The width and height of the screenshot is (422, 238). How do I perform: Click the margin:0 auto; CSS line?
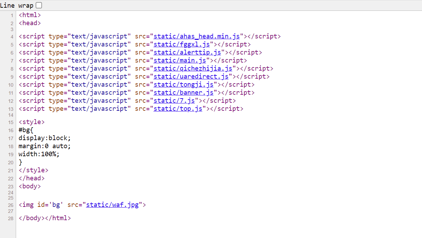point(45,146)
